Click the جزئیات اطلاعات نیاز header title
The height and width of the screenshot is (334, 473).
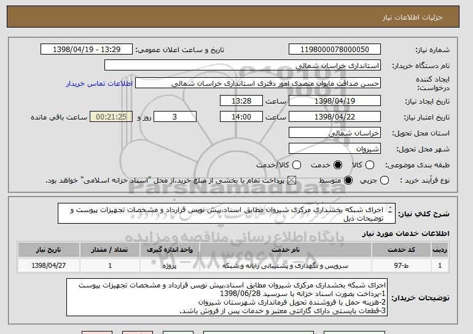pos(412,17)
